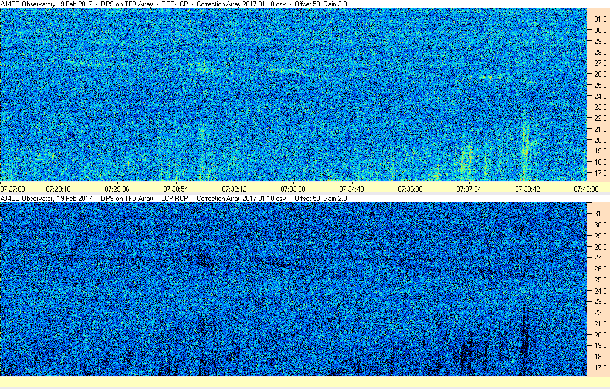Screen dimensions: 610x389
Task: Select the 20.0 frequency label of upper spectrogram
Action: pos(600,140)
